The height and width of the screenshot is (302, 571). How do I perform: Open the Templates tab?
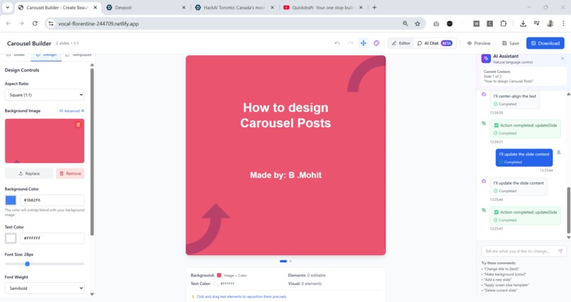pyautogui.click(x=79, y=55)
